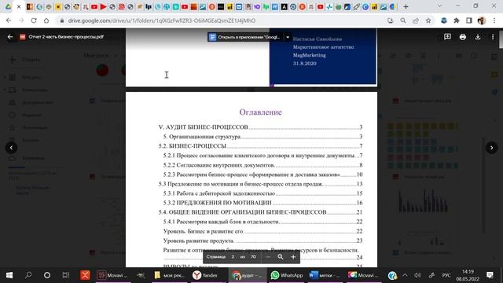Open browser extensions puzzle icon
Viewport: 503px width, 283px height.
[456, 20]
